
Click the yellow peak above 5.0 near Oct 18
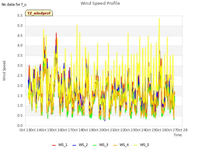(77, 25)
